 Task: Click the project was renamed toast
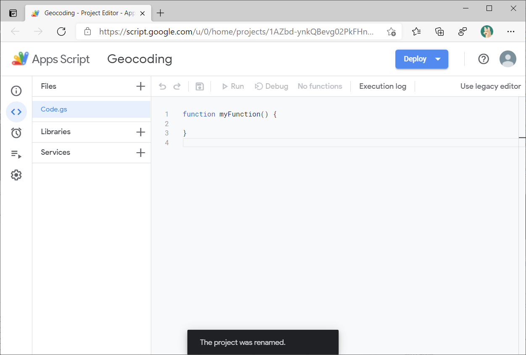coord(263,342)
